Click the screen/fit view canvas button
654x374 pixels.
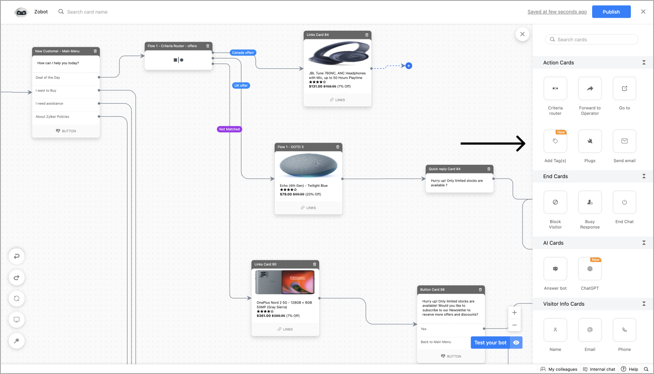(x=16, y=320)
